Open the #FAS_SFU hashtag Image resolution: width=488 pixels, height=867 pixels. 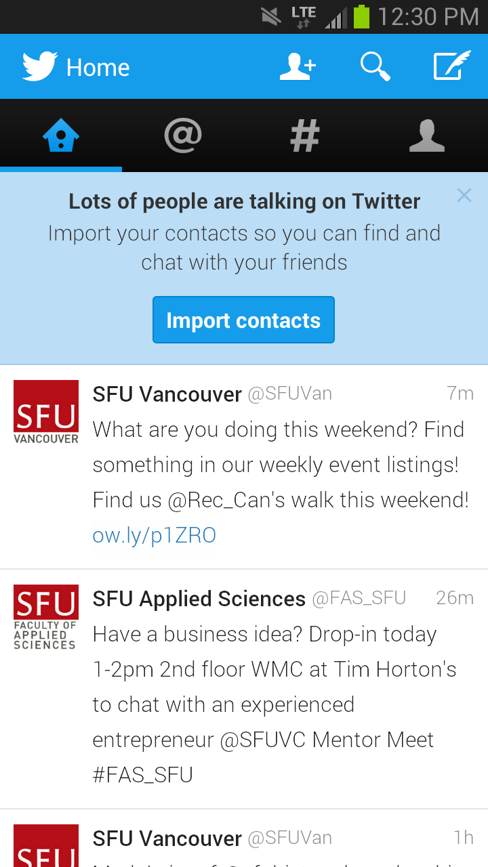click(x=143, y=774)
